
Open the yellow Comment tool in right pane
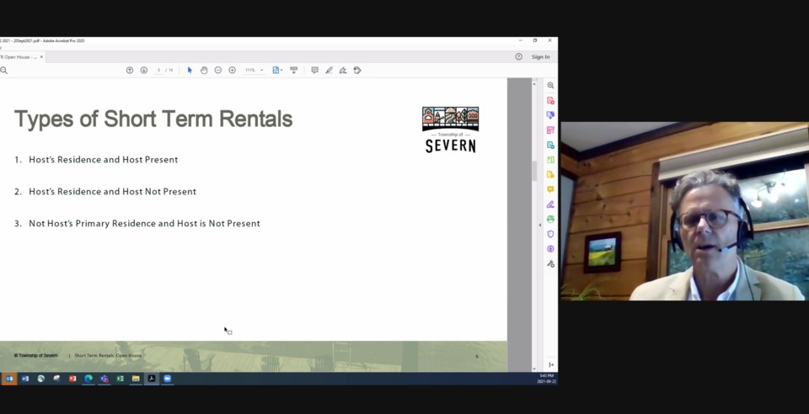[550, 189]
